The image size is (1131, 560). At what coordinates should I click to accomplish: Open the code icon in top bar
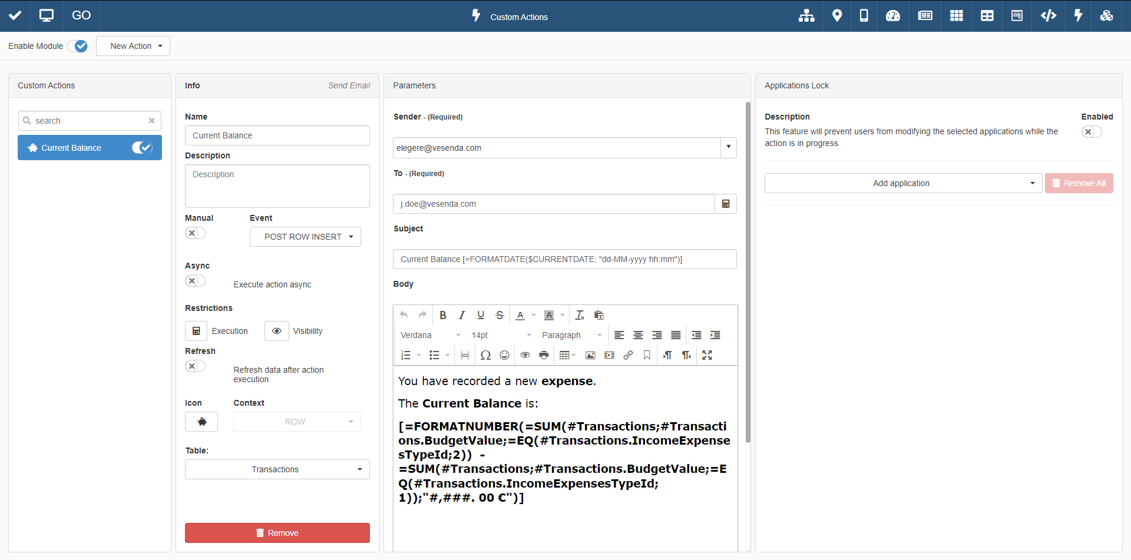[x=1048, y=16]
